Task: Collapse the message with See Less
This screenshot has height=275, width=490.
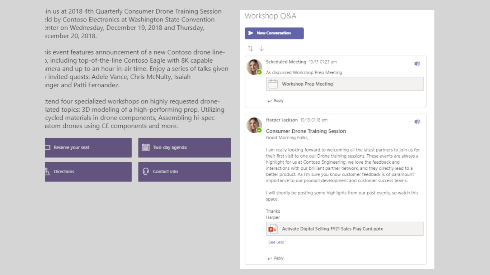Action: tap(276, 242)
